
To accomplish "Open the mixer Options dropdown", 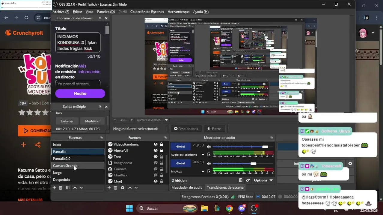I will 263,180.
